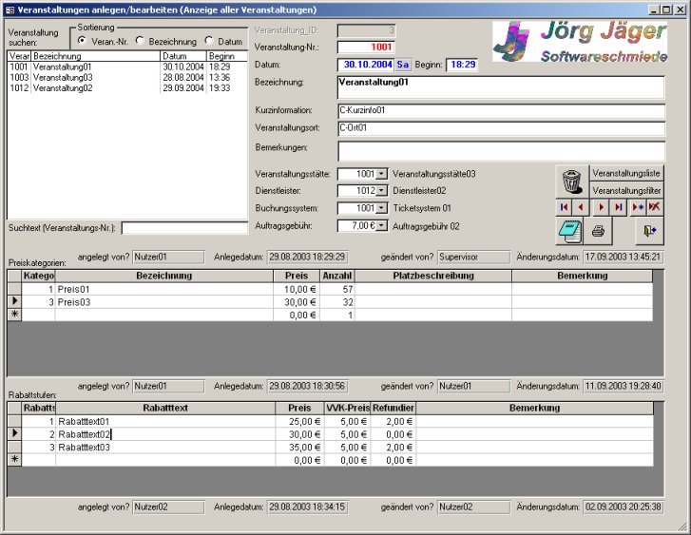Go to next record arrow

pyautogui.click(x=601, y=206)
